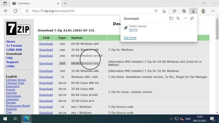Open the muted volume tray icon

tap(182, 119)
